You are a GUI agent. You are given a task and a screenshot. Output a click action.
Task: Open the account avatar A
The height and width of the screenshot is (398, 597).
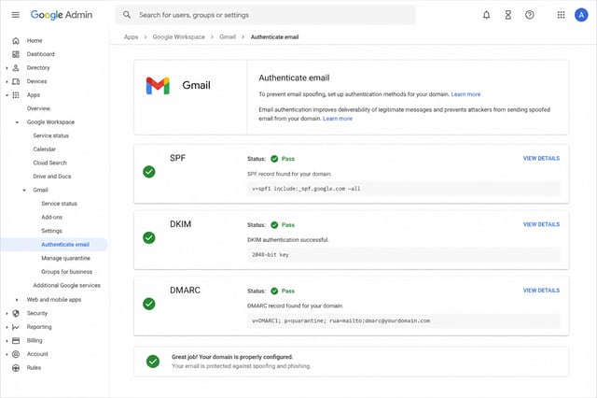click(581, 15)
